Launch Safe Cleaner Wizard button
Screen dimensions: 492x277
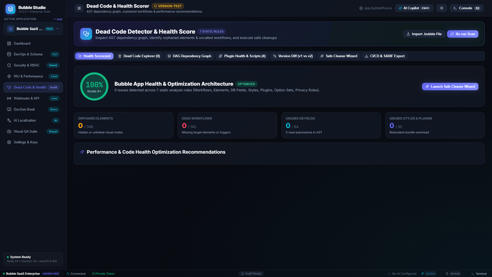450,87
